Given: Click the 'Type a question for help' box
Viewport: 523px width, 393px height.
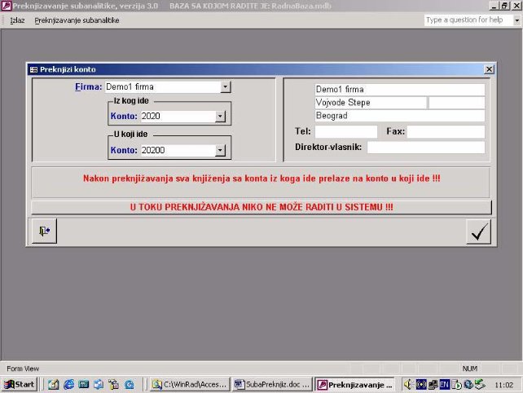Looking at the screenshot, I should (467, 20).
